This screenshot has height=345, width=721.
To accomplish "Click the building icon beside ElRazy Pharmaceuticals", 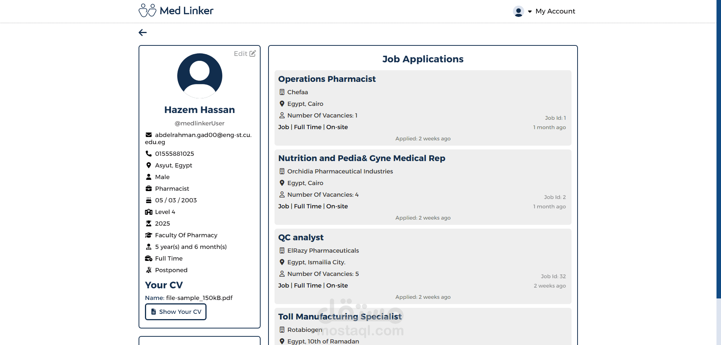I will pyautogui.click(x=282, y=250).
